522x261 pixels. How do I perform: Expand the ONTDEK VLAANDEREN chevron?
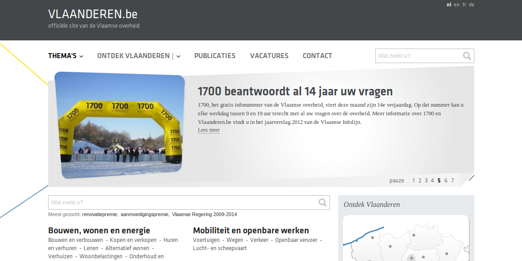point(178,56)
